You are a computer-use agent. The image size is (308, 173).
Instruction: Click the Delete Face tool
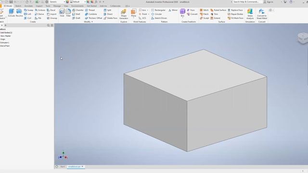tap(110, 18)
